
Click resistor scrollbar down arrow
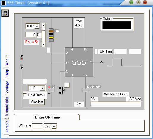point(43,45)
